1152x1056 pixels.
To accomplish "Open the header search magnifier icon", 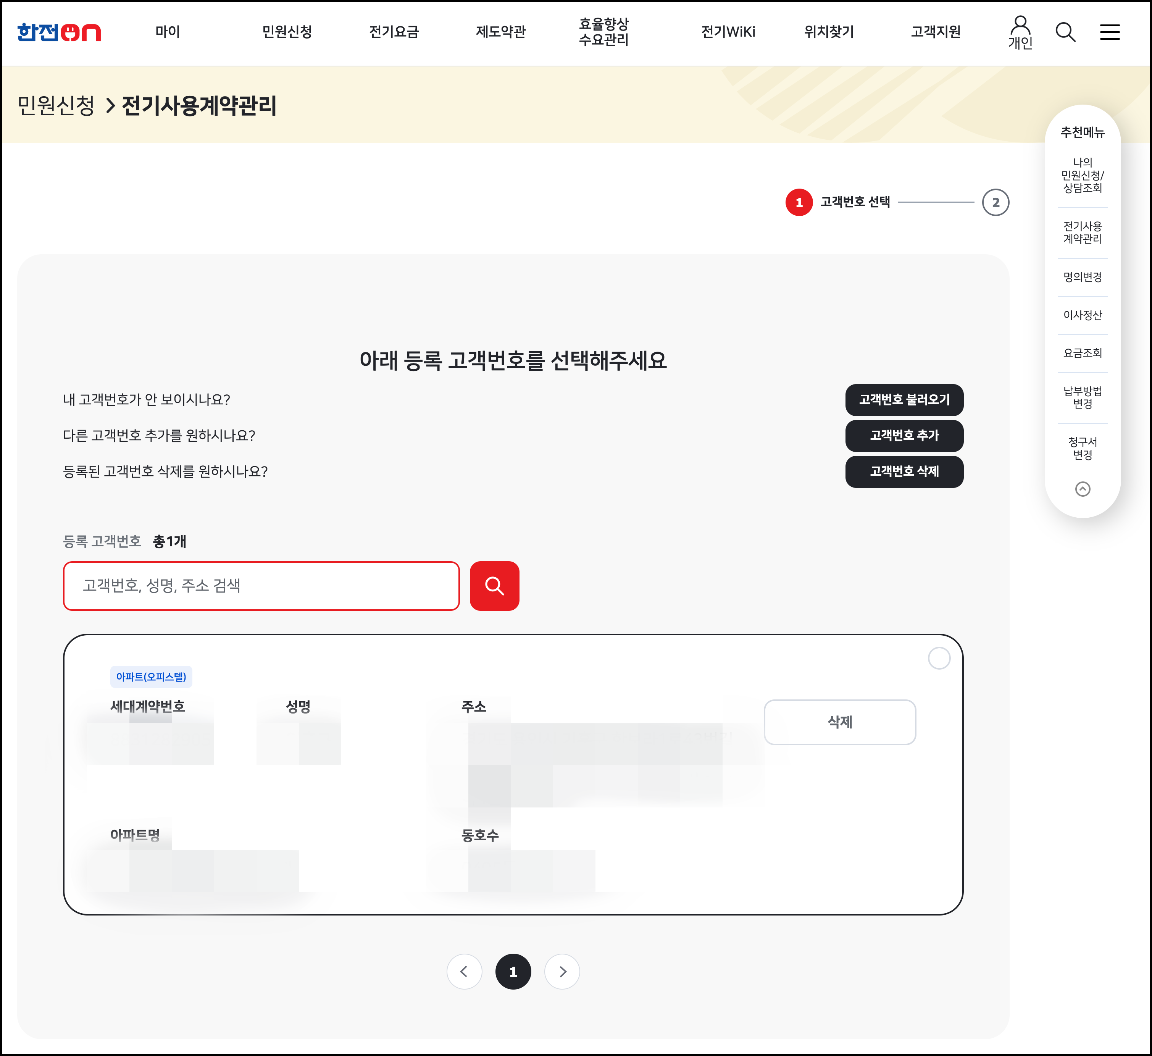I will tap(1065, 32).
